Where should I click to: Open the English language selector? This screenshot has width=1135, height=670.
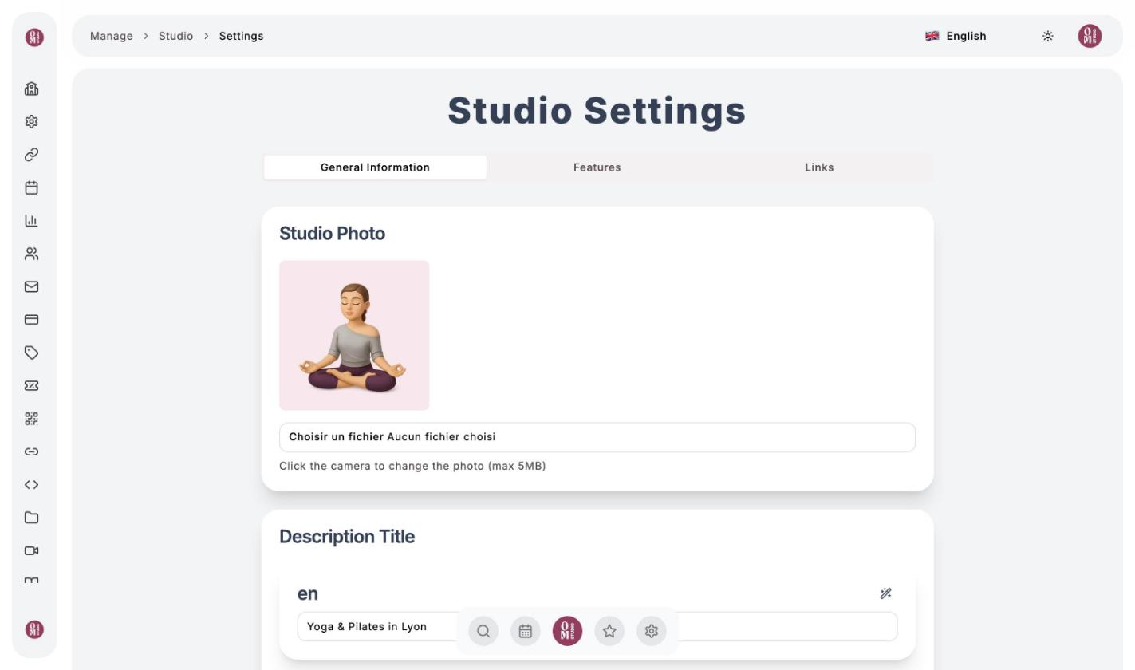956,36
